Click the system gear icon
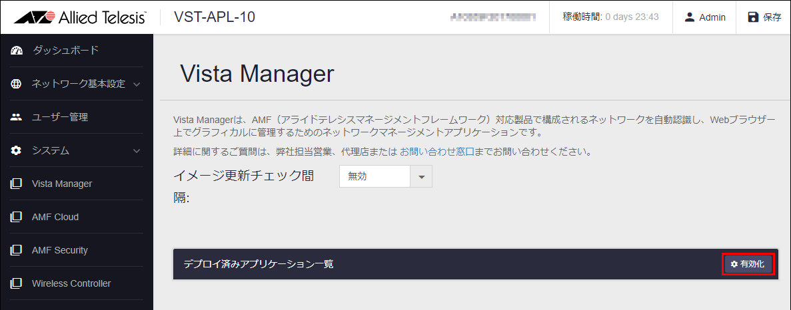The image size is (791, 310). [16, 150]
